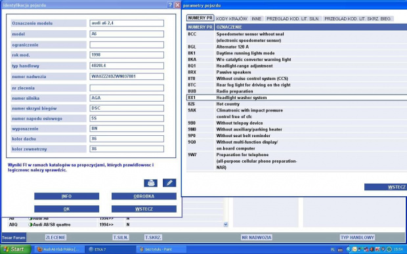Open PRZEGLAD KOD. LIT. SKRZ. BIEG. tab
The width and height of the screenshot is (407, 254).
click(x=358, y=18)
